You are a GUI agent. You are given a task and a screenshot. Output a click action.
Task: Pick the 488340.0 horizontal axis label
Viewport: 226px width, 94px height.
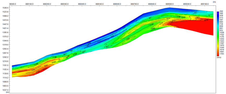pos(65,4)
